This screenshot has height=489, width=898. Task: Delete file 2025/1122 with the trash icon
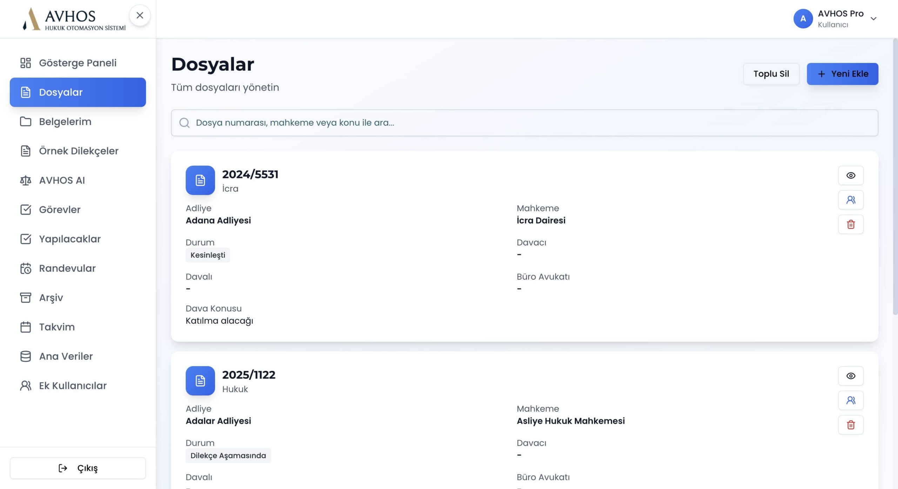850,425
